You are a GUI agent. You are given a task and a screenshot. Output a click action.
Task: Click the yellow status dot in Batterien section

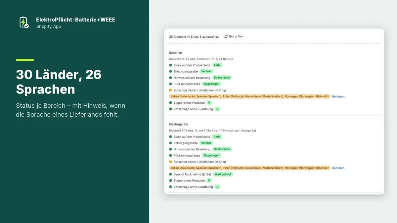coord(171,90)
